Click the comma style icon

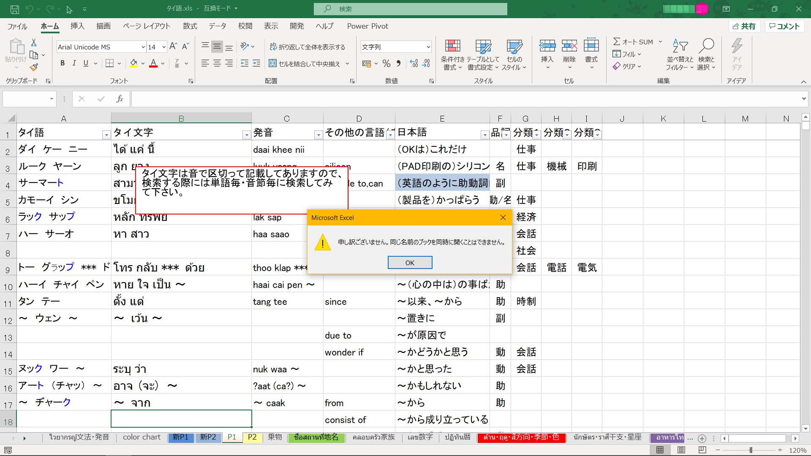[x=398, y=64]
